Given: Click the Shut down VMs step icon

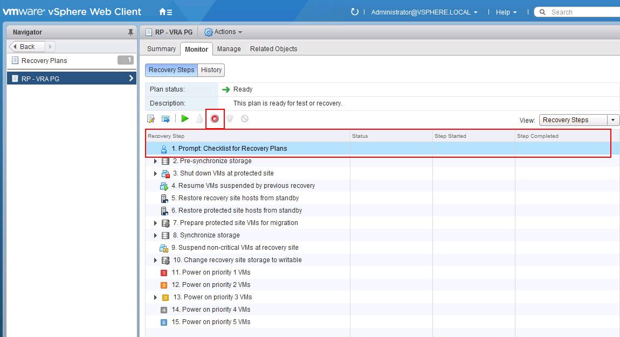Looking at the screenshot, I should 166,174.
